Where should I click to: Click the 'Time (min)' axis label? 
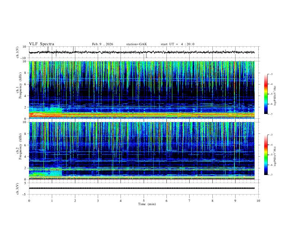click(x=147, y=204)
